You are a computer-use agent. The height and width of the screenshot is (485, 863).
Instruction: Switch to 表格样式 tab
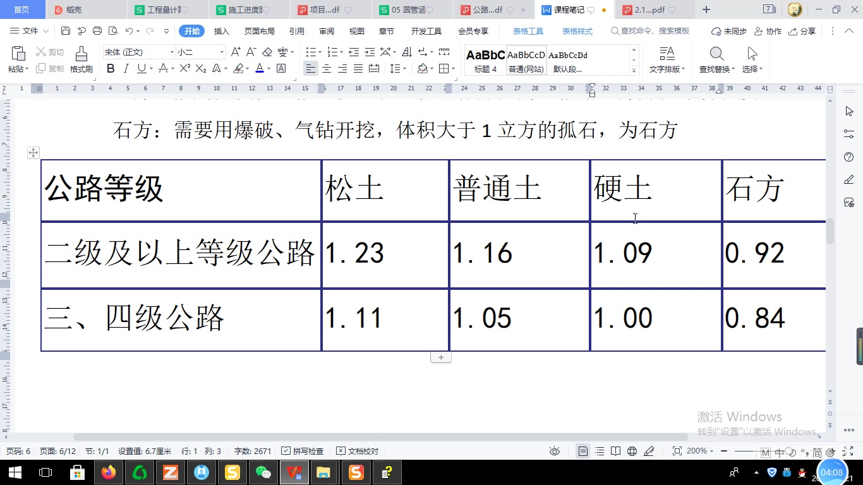[577, 31]
